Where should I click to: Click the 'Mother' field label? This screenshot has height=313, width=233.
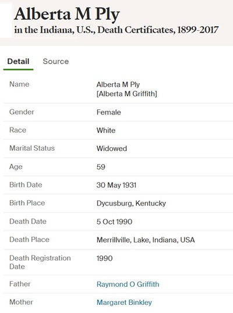coord(21,302)
